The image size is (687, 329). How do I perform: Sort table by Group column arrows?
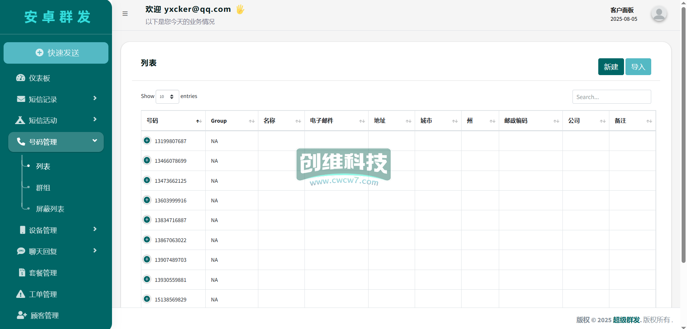pyautogui.click(x=252, y=121)
